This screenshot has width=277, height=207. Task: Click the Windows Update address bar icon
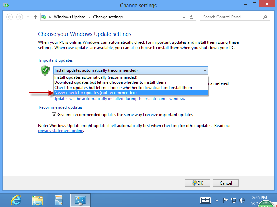pos(44,17)
